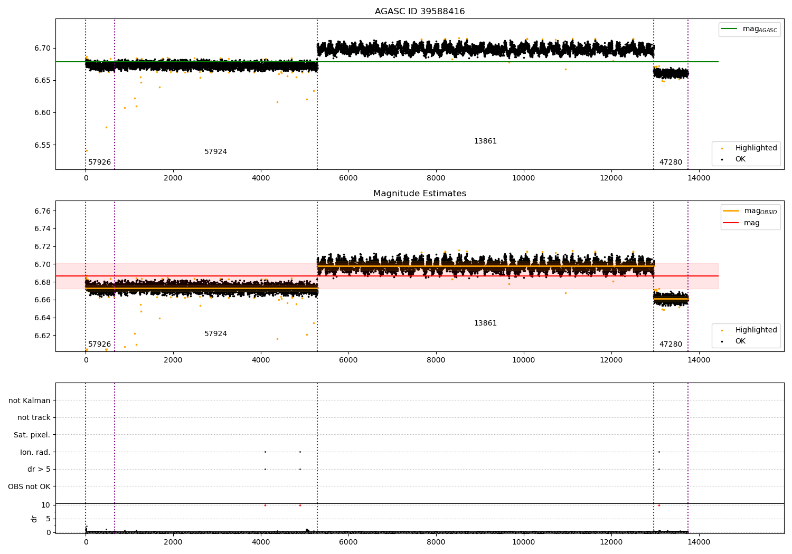Click the 'Sat. pixel.' flag row label

[x=32, y=435]
